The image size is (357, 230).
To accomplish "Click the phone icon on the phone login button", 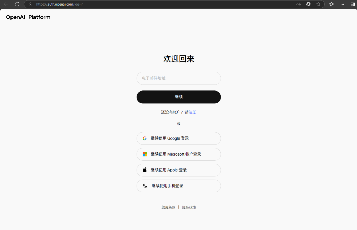I will point(145,186).
